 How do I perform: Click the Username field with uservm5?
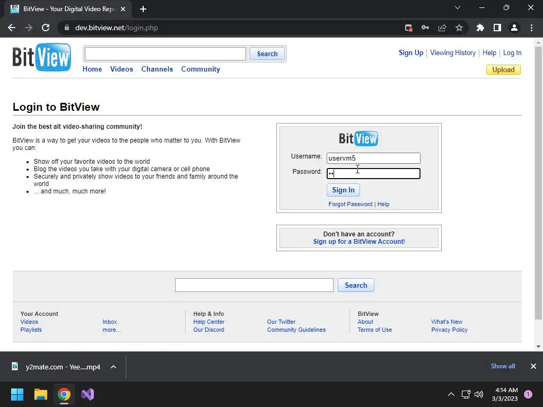tap(373, 158)
